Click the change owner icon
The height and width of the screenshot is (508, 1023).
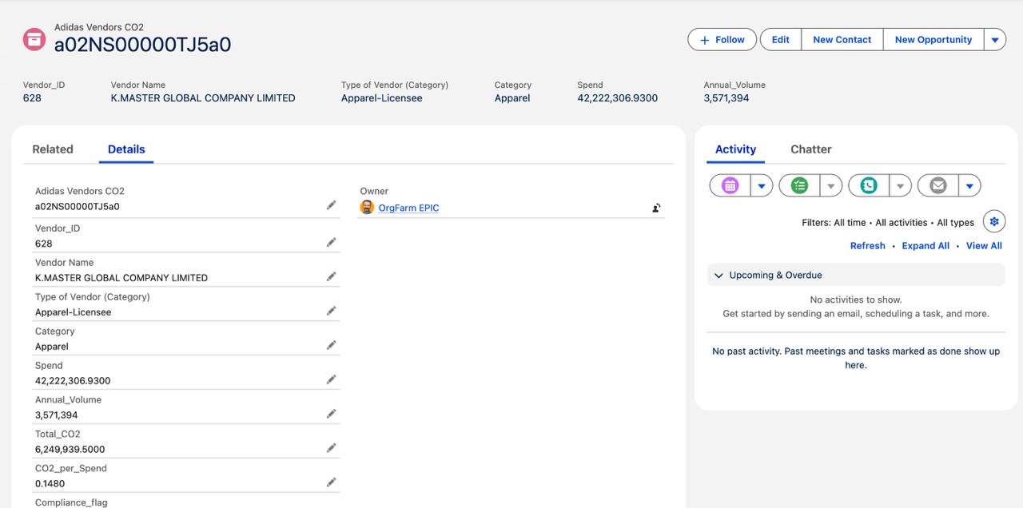click(x=656, y=208)
